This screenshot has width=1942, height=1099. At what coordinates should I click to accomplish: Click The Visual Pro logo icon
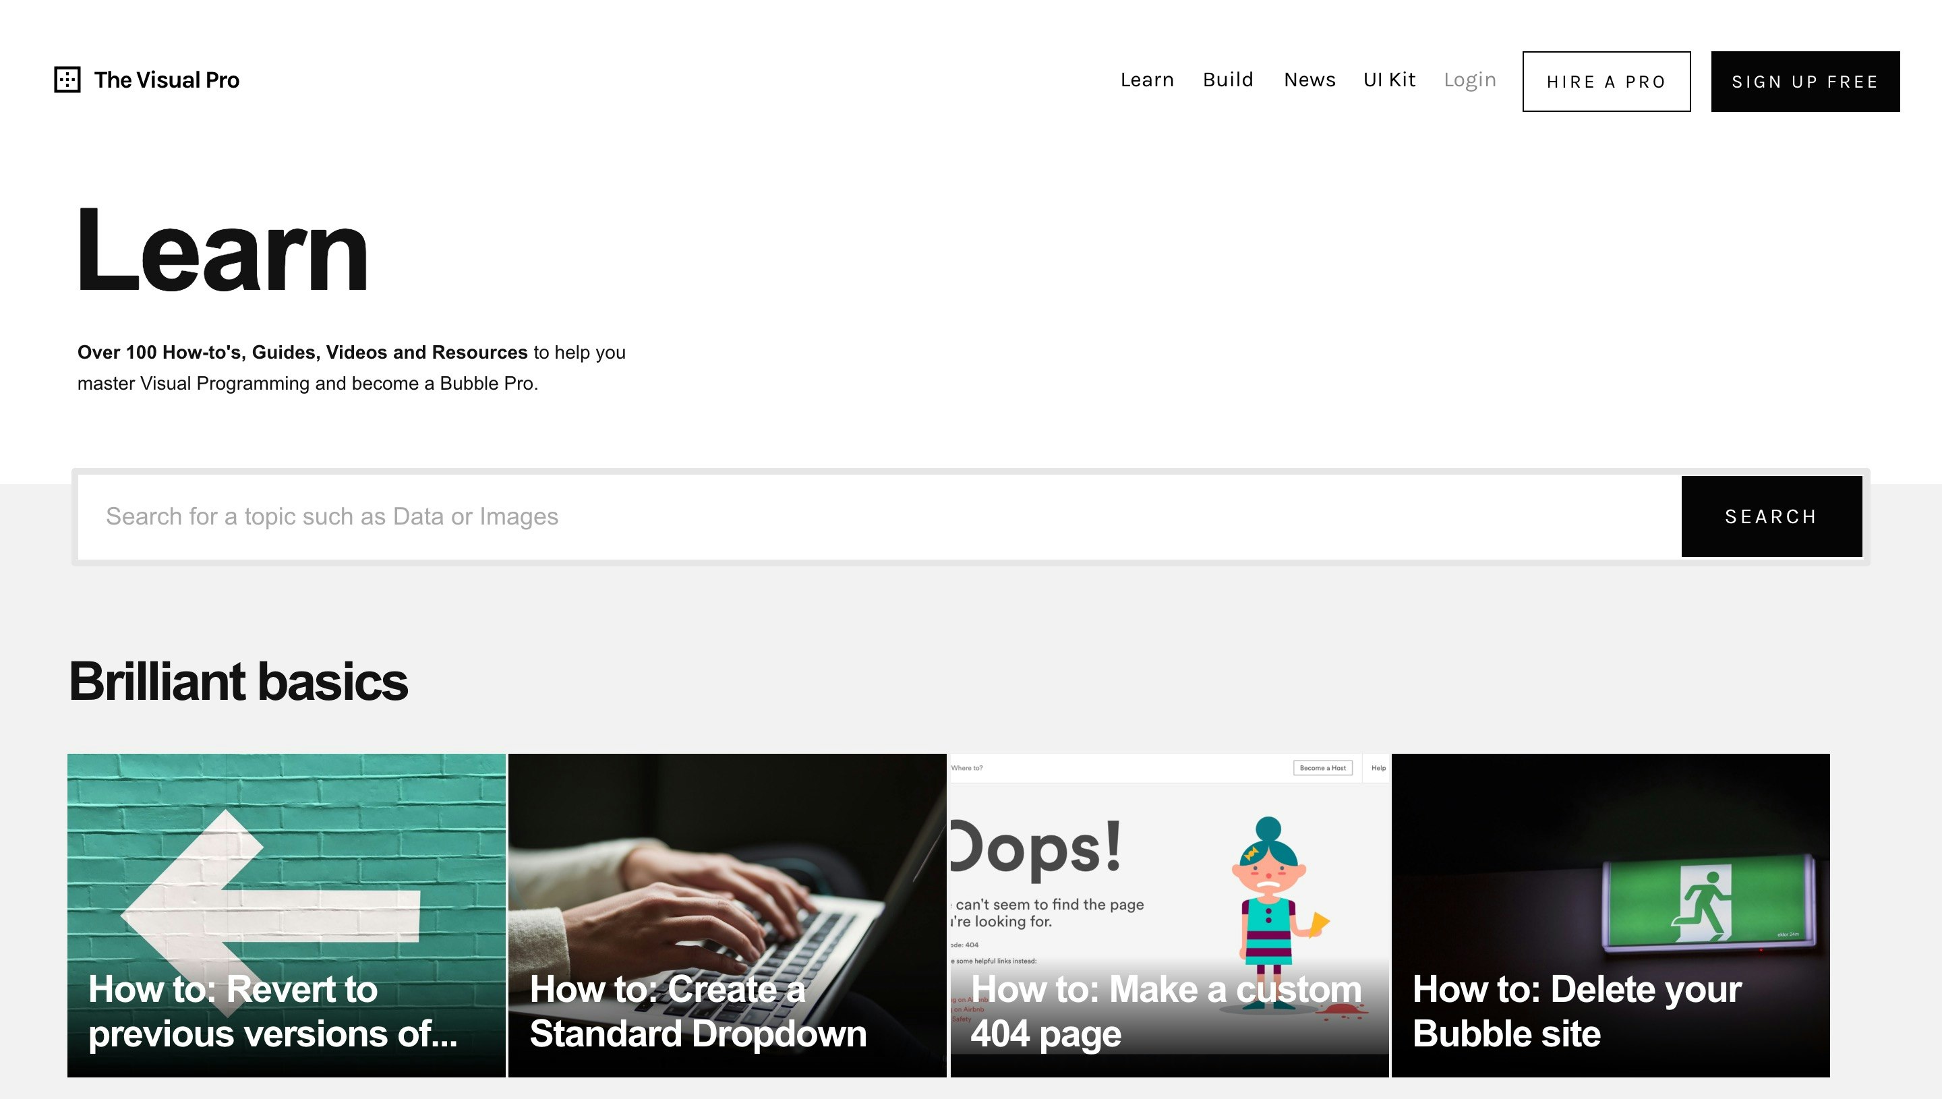tap(67, 80)
